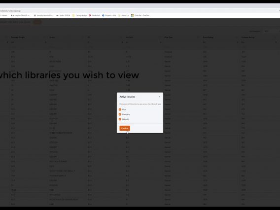Viewport: 280px width, 210px height.
Task: Open the Introduction to Oli... bookmark
Action: 44,16
